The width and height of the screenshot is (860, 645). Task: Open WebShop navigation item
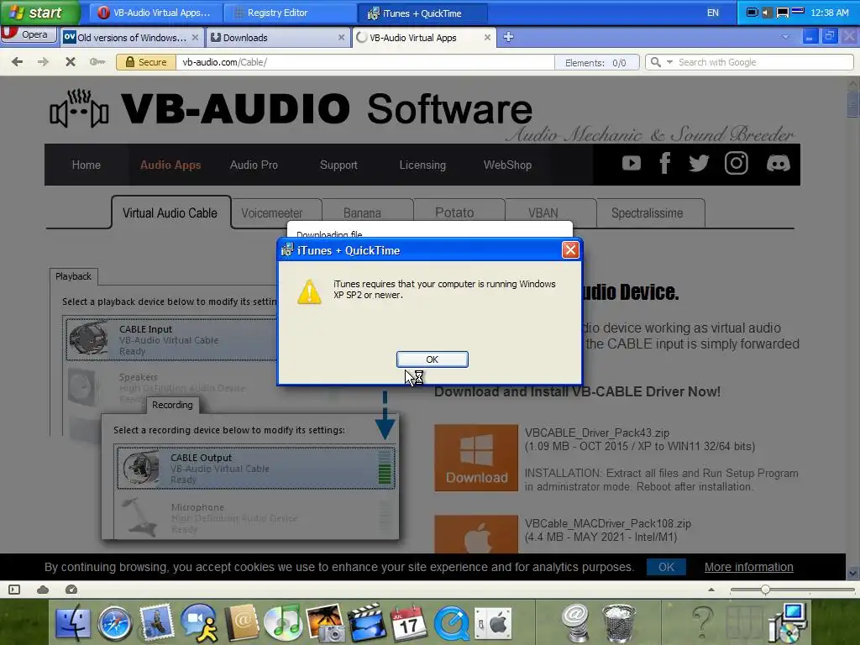507,165
